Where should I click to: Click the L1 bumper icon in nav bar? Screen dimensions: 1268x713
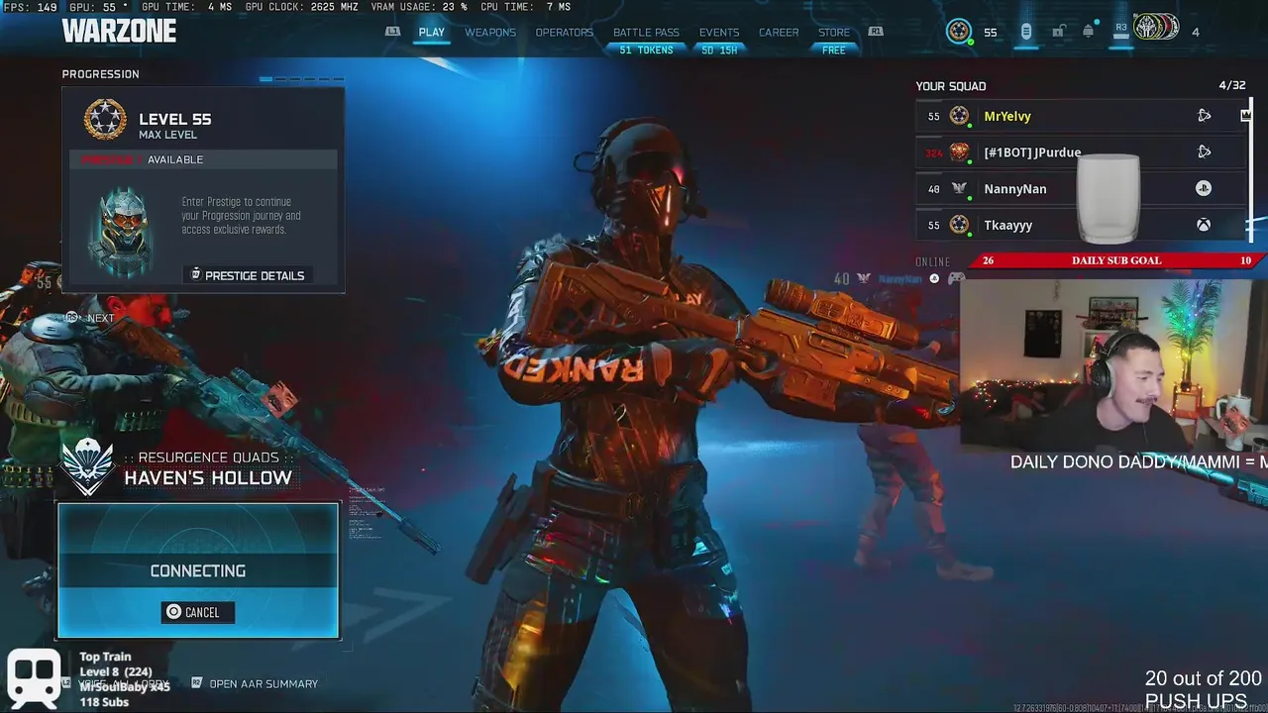pos(392,32)
